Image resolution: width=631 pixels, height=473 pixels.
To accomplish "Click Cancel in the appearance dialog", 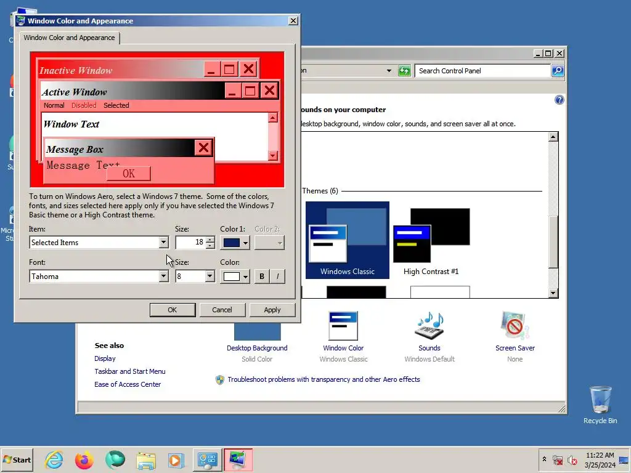I will pos(222,310).
